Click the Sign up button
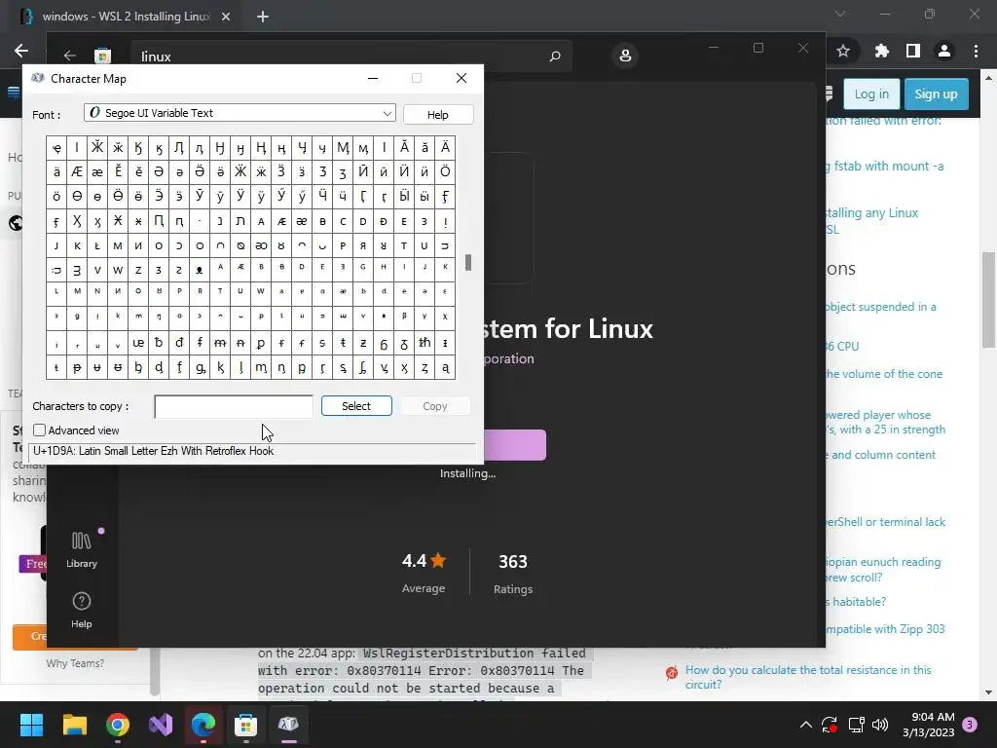The image size is (997, 748). [936, 94]
